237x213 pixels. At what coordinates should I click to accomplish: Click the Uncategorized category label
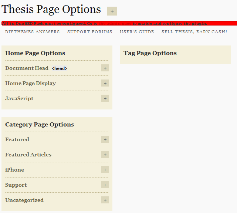pyautogui.click(x=24, y=200)
